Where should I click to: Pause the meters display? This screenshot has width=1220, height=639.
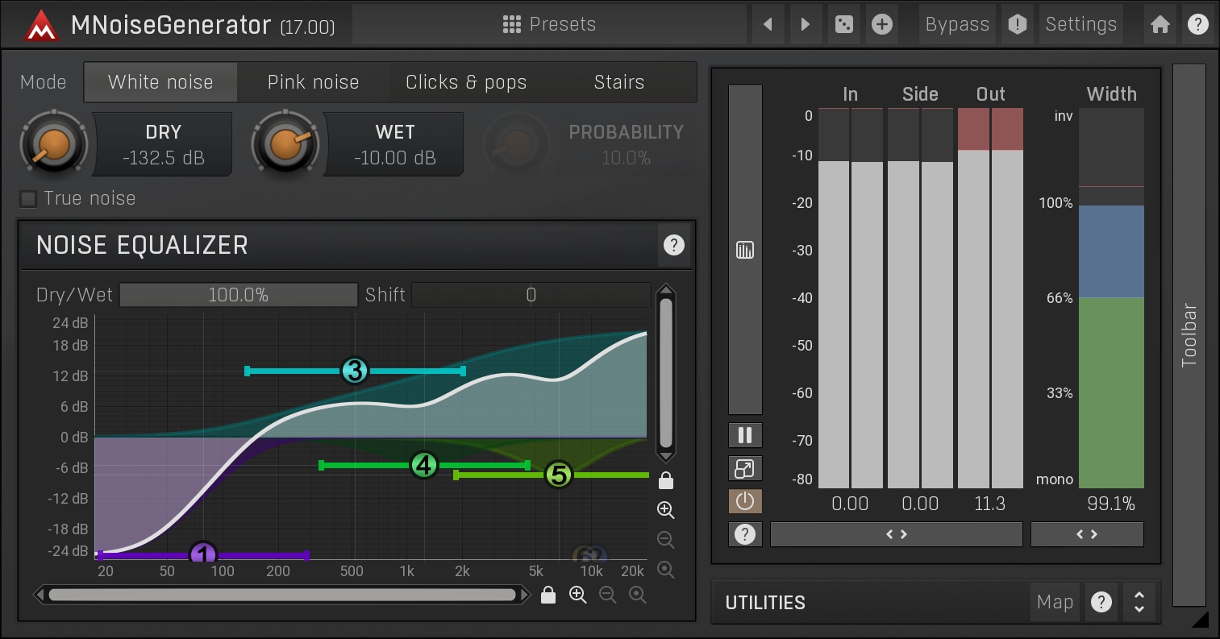click(745, 436)
